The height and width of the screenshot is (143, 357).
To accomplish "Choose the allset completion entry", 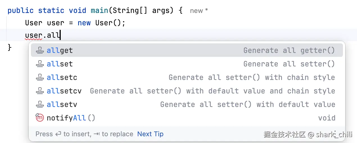I will click(x=187, y=64).
